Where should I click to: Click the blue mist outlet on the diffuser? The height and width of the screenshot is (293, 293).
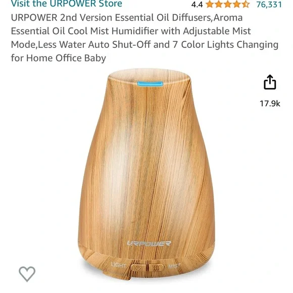click(150, 84)
